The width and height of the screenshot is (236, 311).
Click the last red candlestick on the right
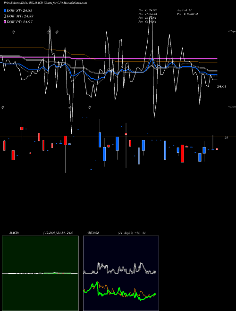pyautogui.click(x=217, y=149)
